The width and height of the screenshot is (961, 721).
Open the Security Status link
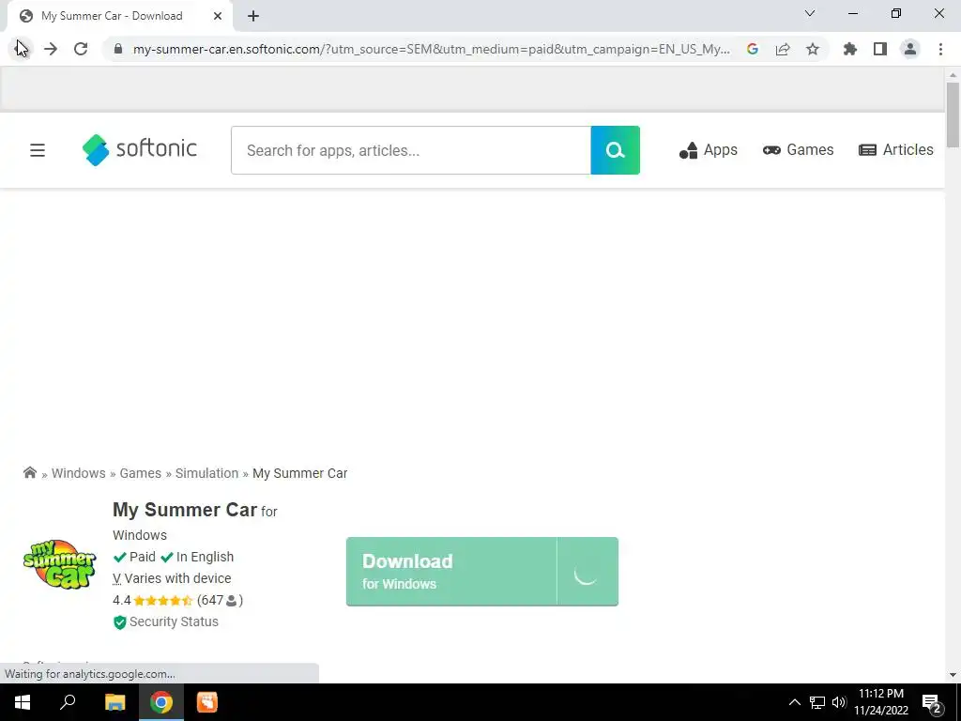pos(166,621)
